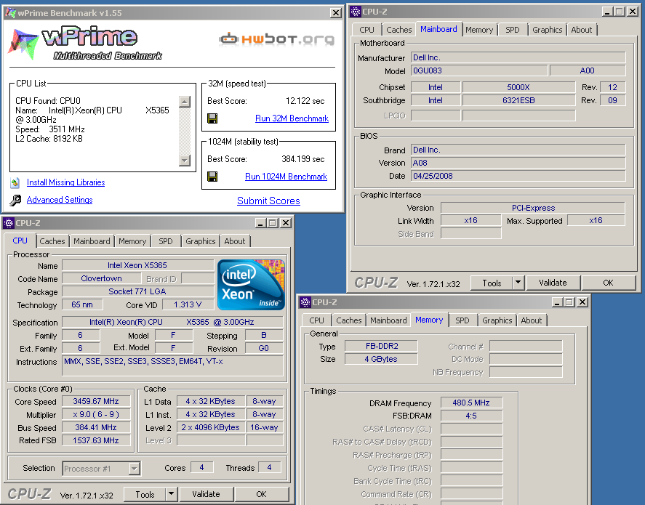Viewport: 645px width, 505px height.
Task: Select the active Mainboard tab in Mainboard window
Action: coord(438,29)
